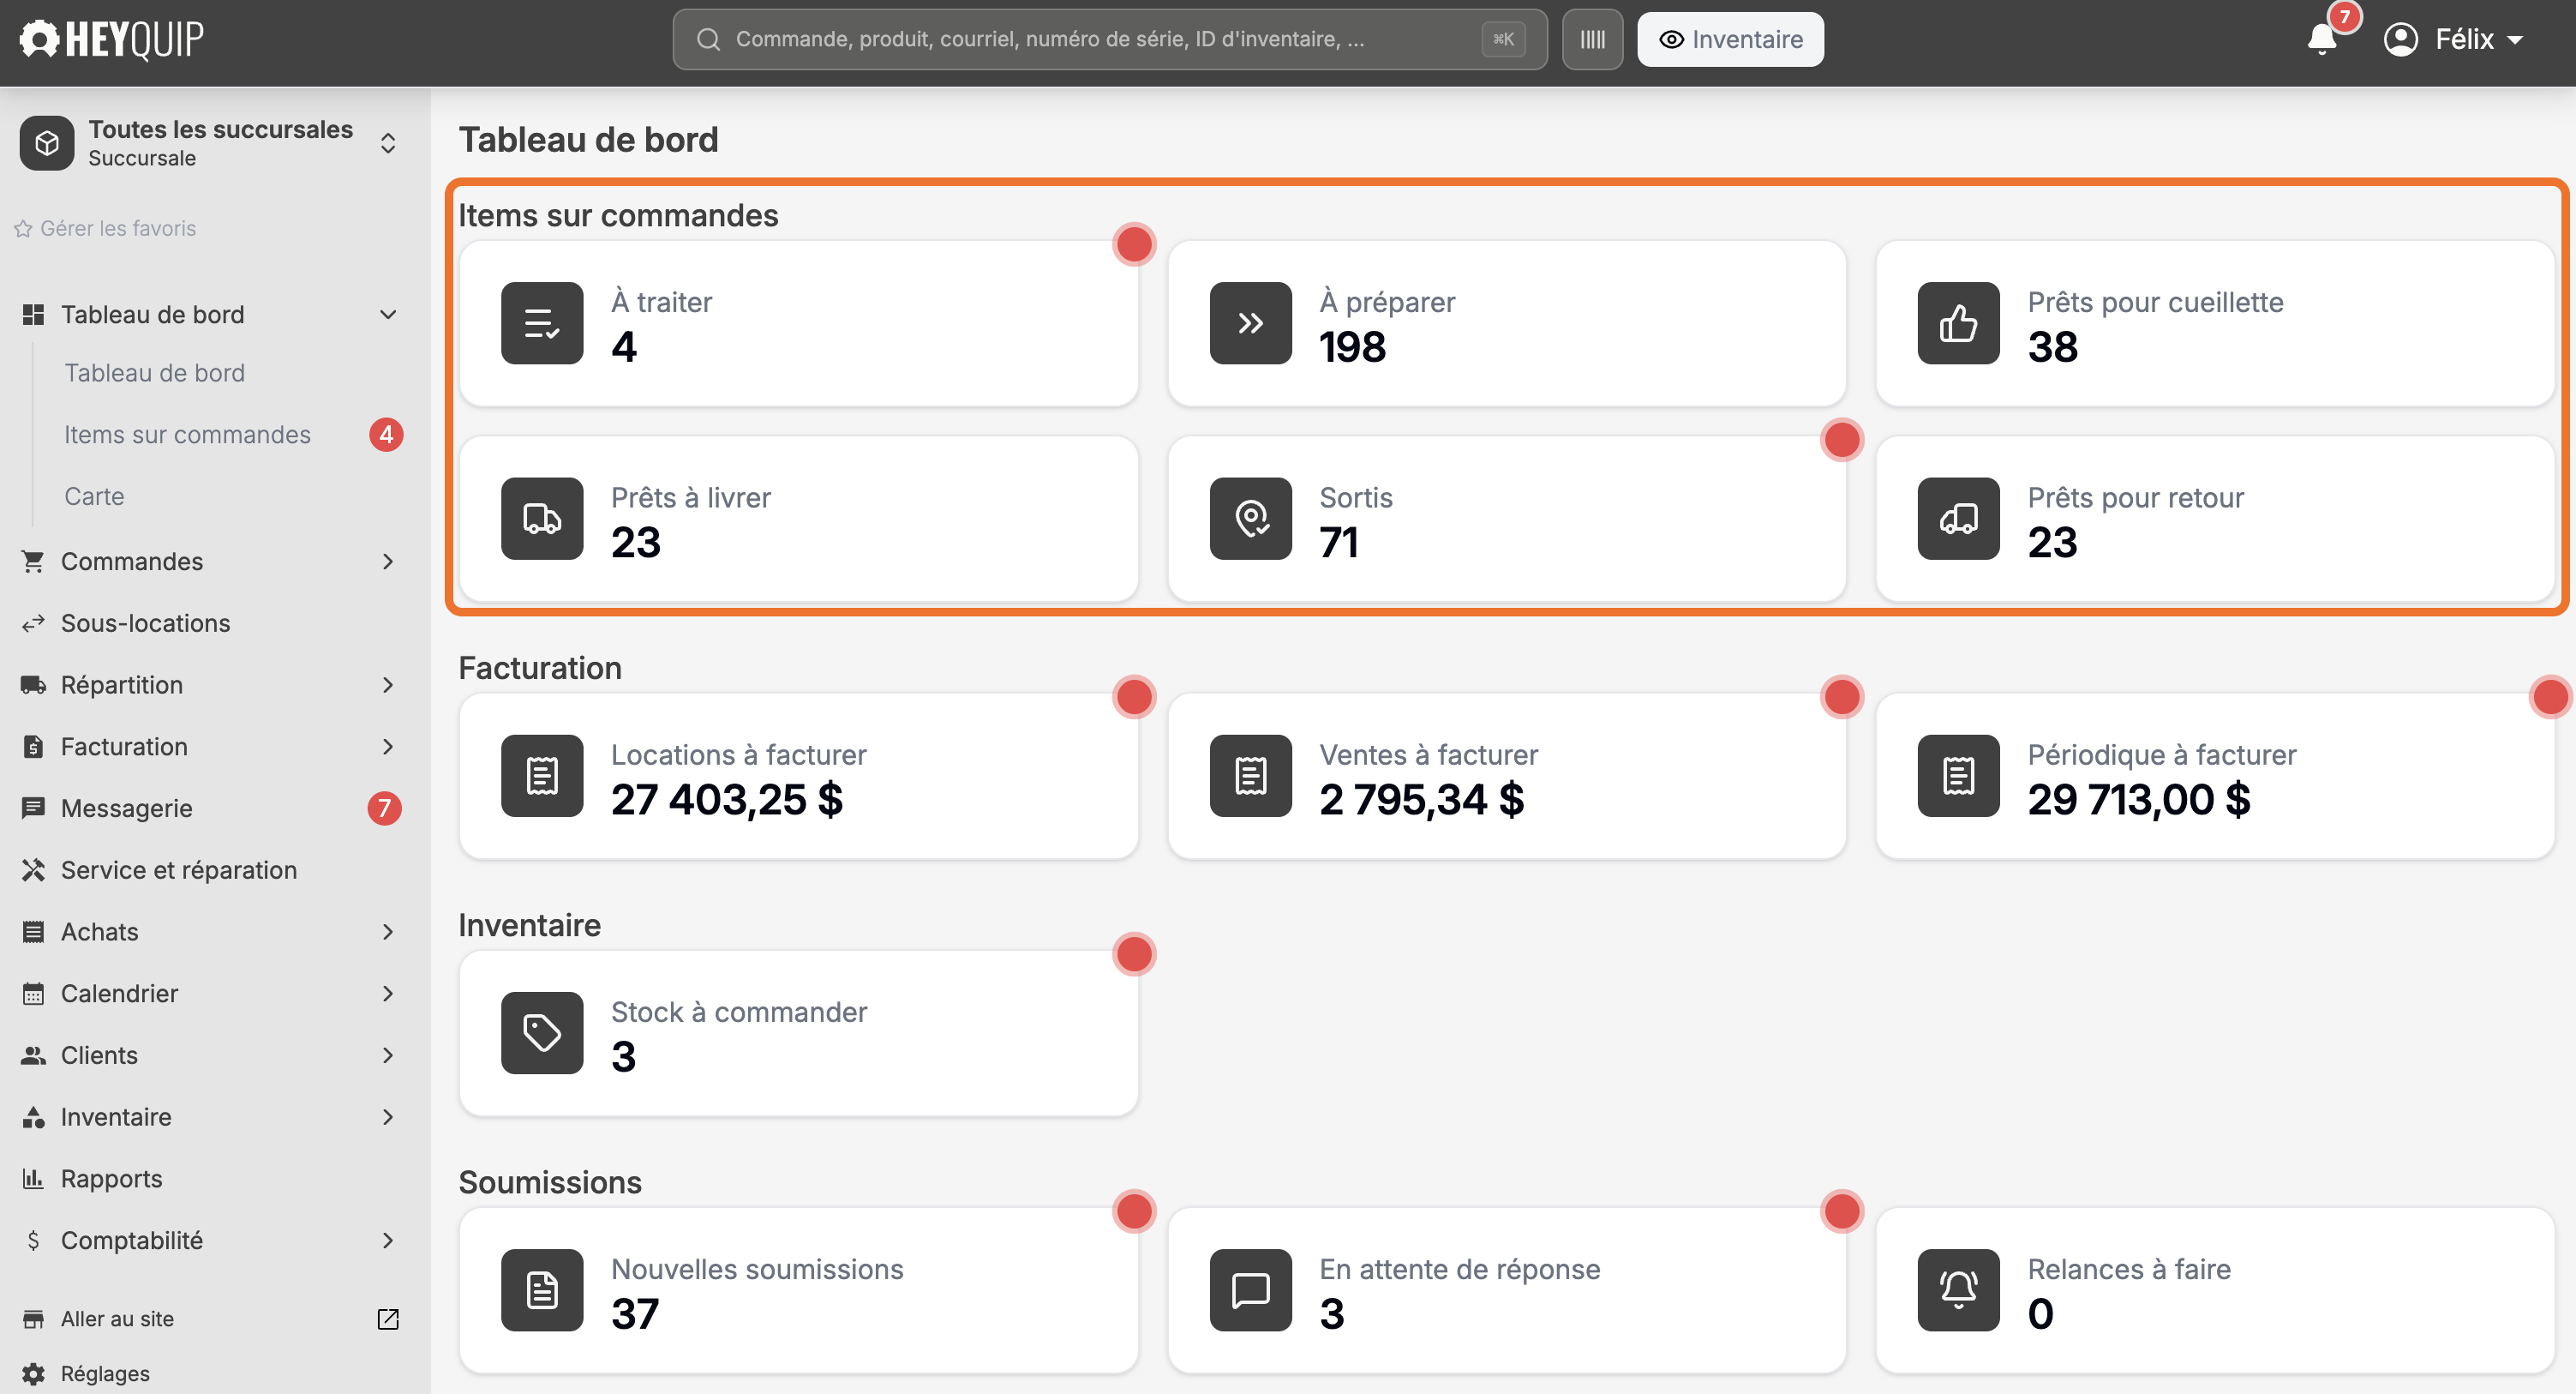Image resolution: width=2576 pixels, height=1394 pixels.
Task: Toggle the Inventaire eye view button
Action: click(1730, 39)
